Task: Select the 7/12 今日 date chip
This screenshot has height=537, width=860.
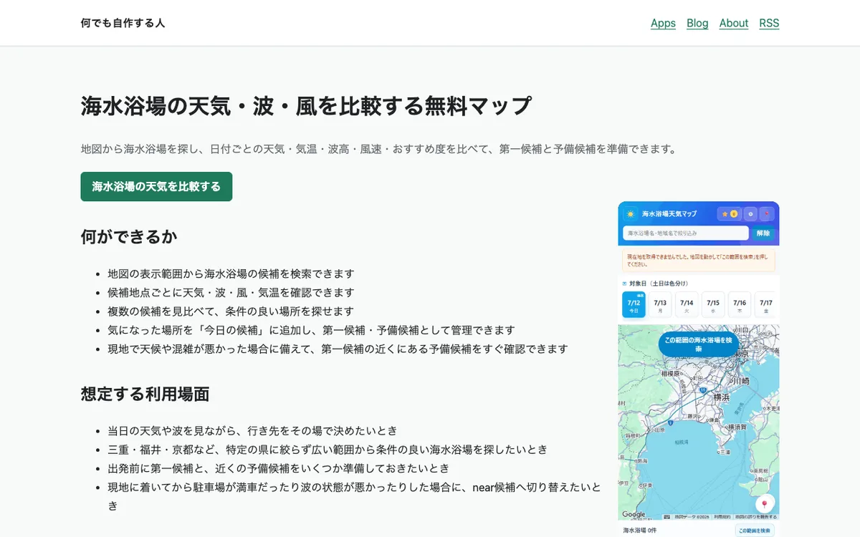Action: point(634,305)
